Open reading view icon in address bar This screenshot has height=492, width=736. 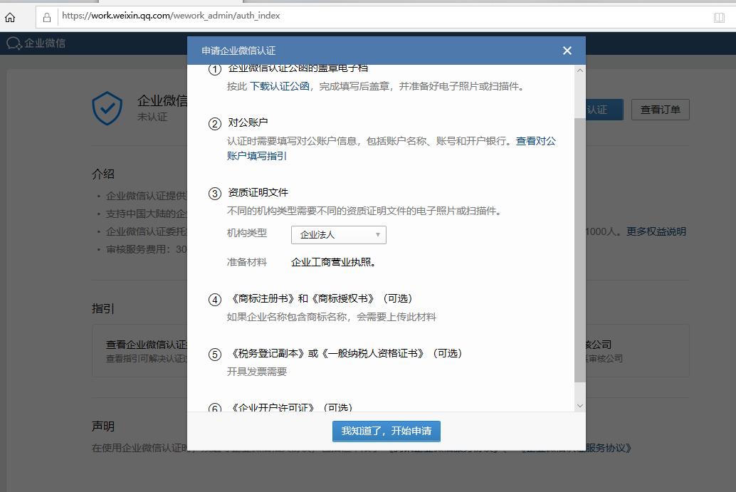click(x=719, y=18)
